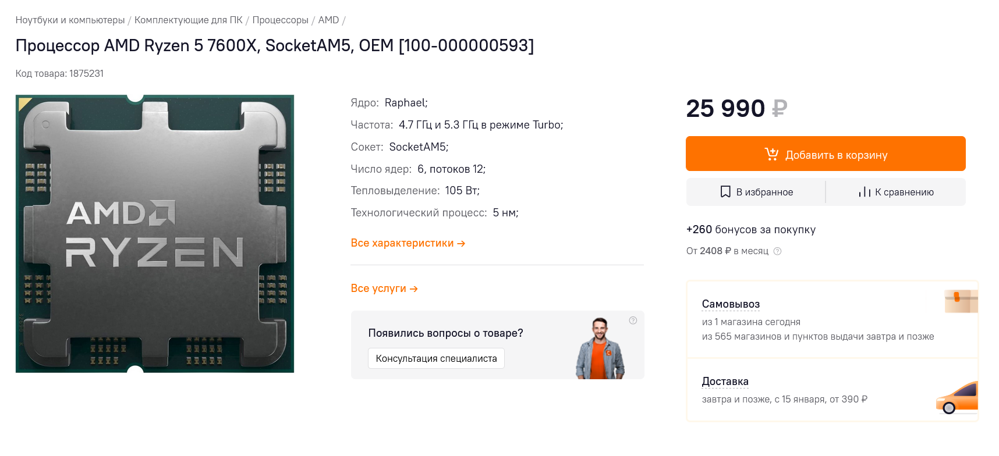Add the Ryzen 5 7600X to cart

(825, 154)
